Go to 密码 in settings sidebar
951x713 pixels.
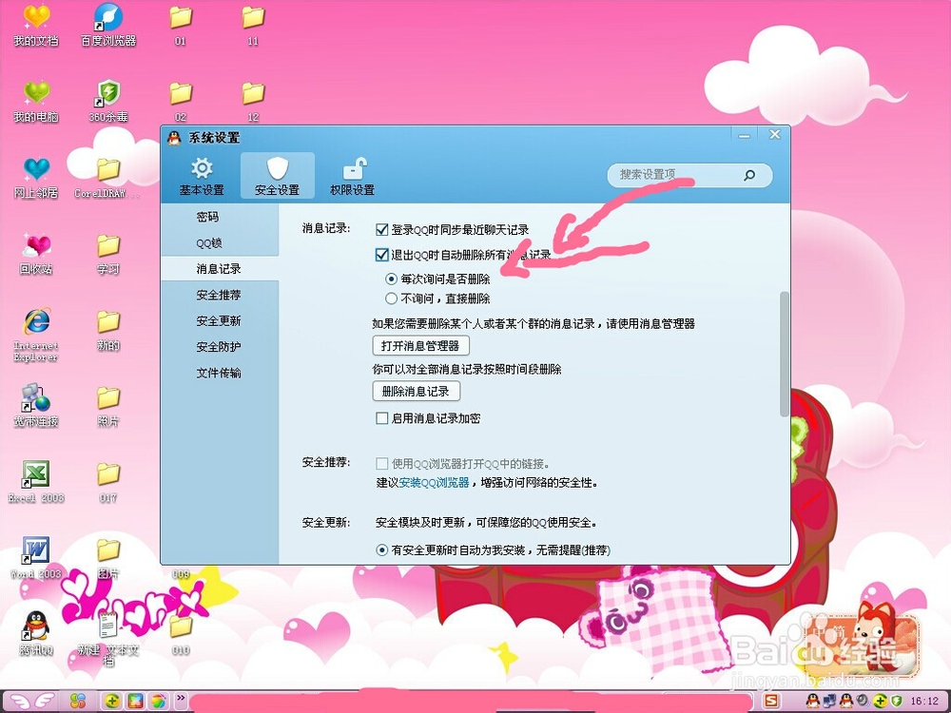tap(207, 217)
